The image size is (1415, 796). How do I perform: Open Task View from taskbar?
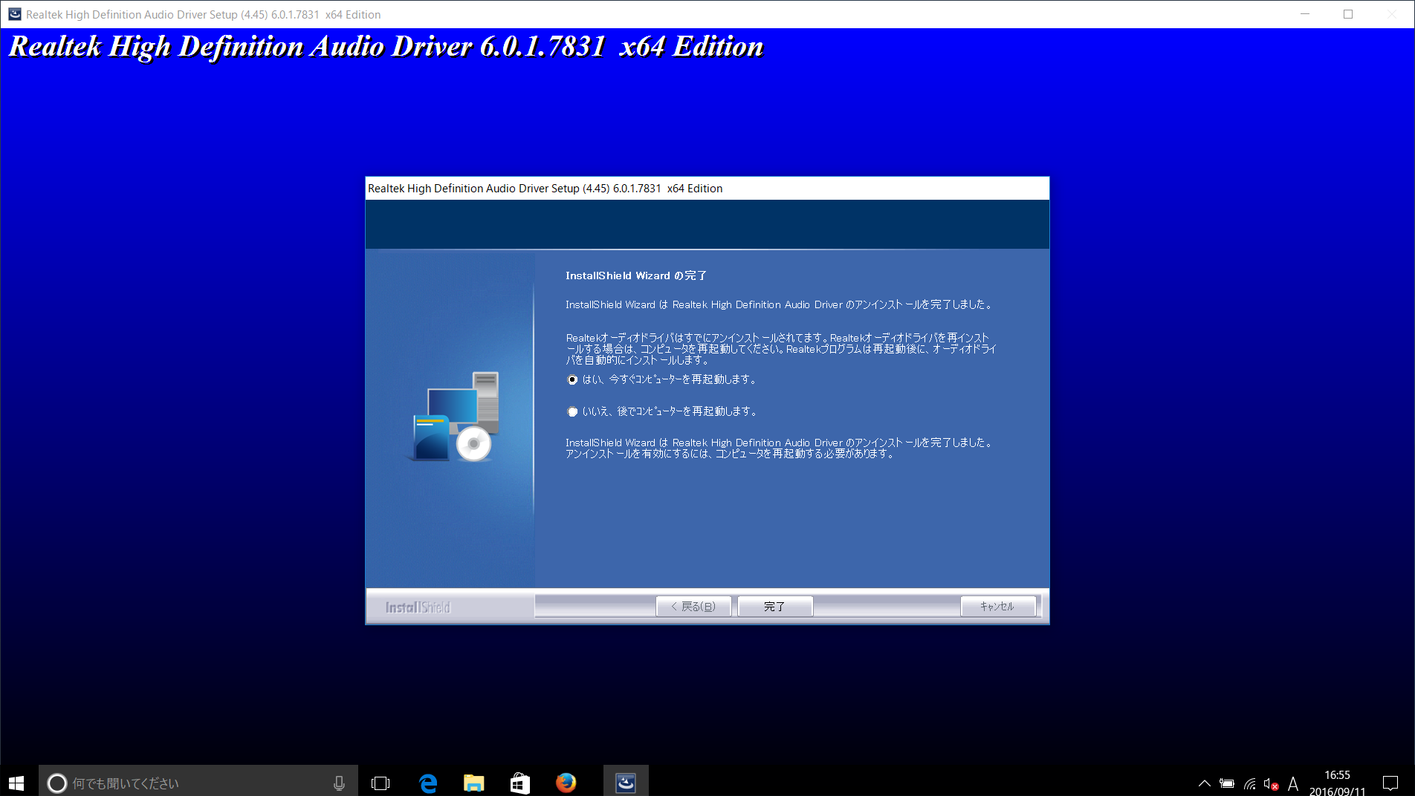pos(381,783)
